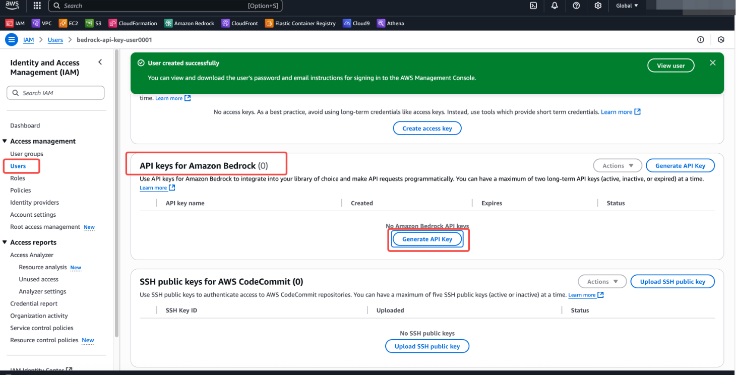Open Root access management in sidebar
Screen dimensions: 736x375
pos(45,227)
